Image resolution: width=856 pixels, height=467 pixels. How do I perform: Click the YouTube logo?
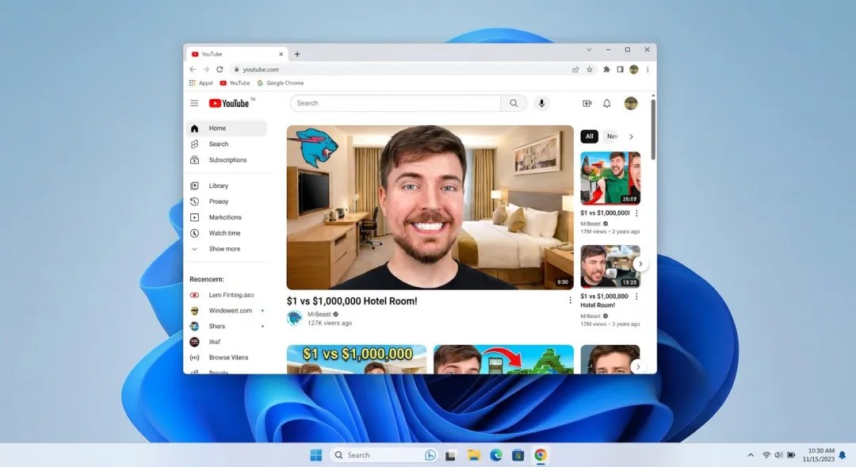coord(230,103)
